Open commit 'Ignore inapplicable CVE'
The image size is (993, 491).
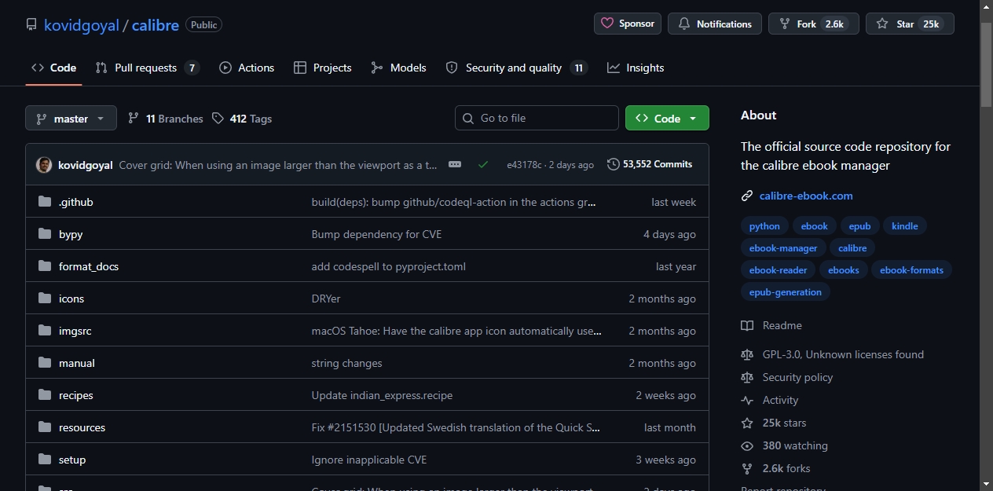[x=369, y=460]
